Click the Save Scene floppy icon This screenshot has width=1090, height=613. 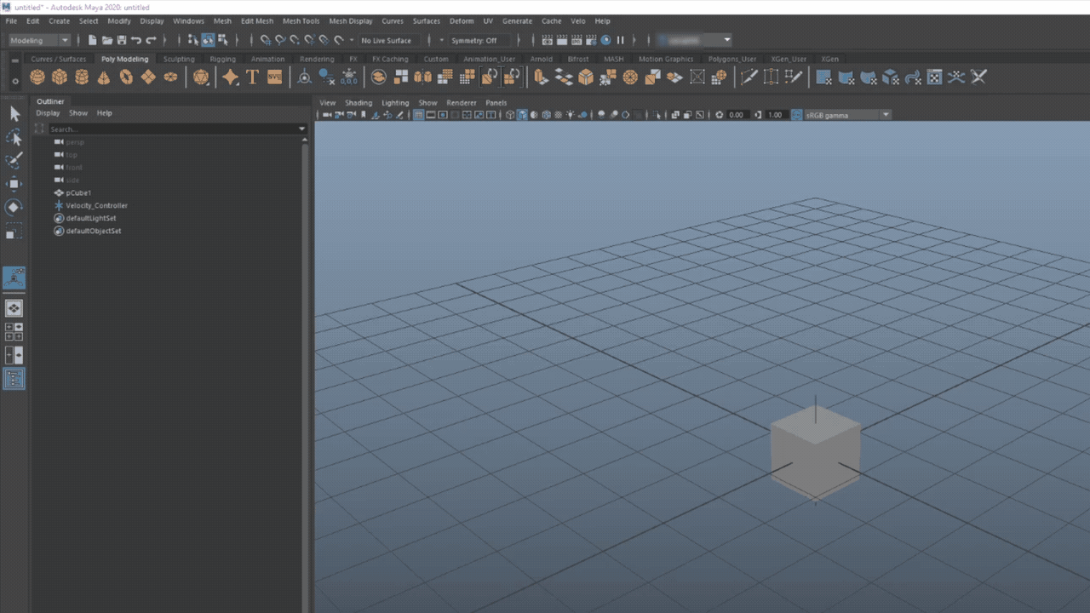point(122,40)
